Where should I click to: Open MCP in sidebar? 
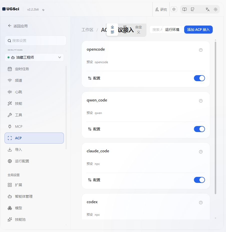[x=34, y=127]
